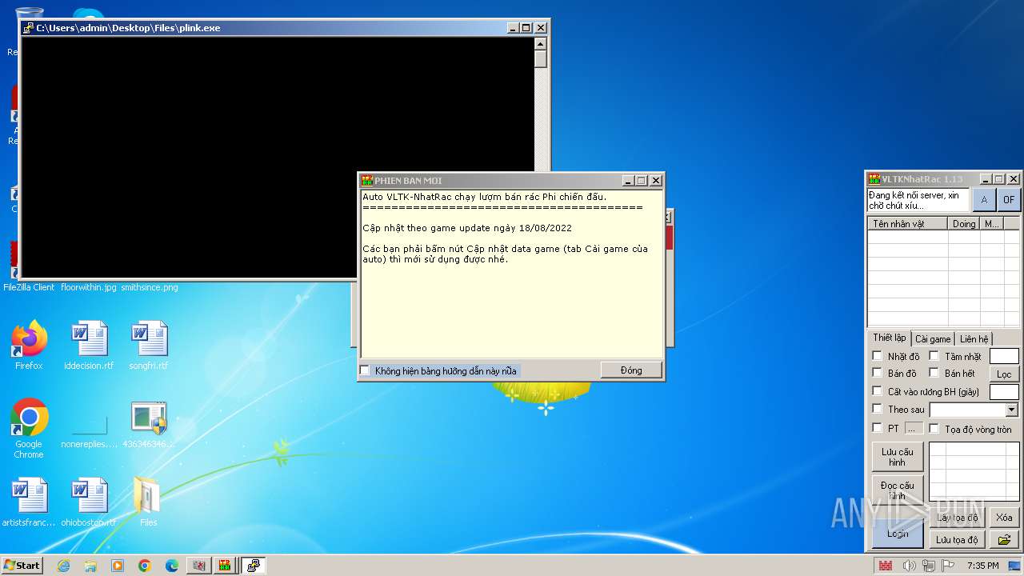Click the Lấy tọa độ button
Viewport: 1024px width, 576px height.
[957, 518]
